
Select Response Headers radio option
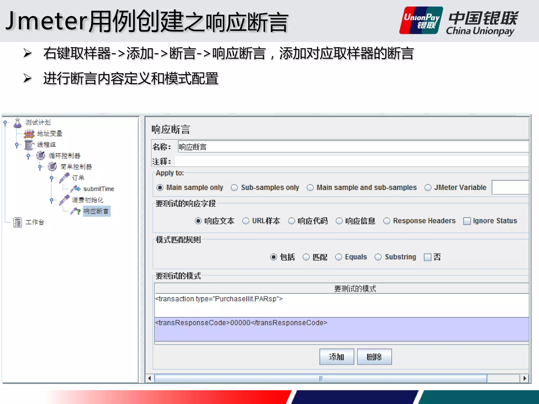387,221
